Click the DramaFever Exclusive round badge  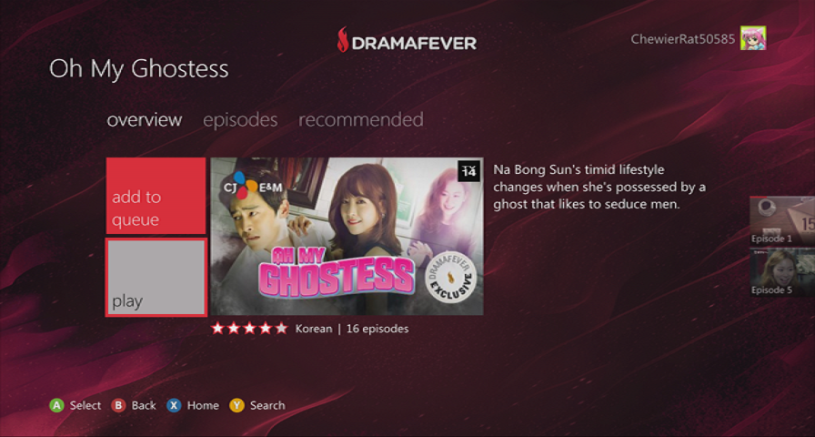(448, 278)
